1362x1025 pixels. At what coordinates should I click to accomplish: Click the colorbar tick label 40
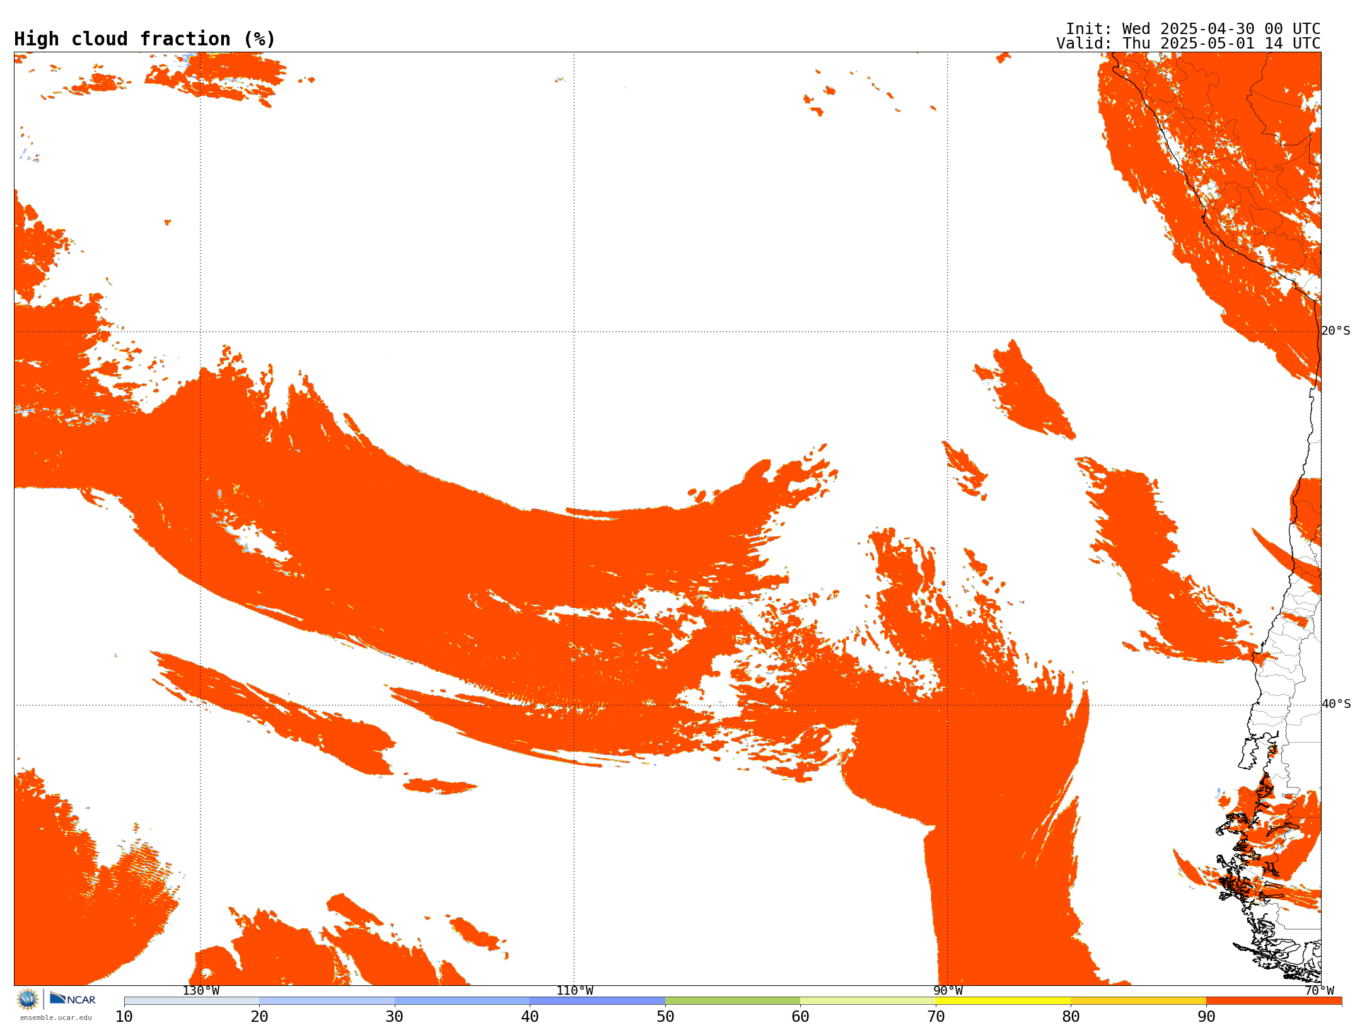tap(530, 1017)
